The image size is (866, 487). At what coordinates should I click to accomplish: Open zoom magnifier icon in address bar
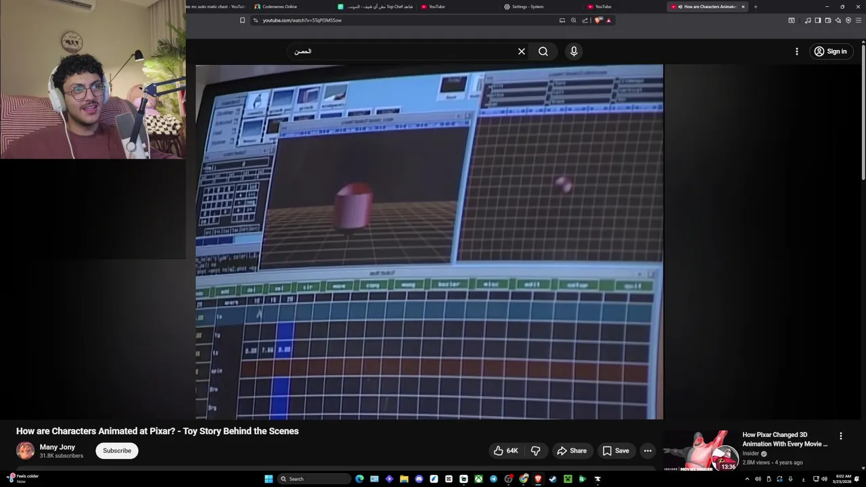574,20
